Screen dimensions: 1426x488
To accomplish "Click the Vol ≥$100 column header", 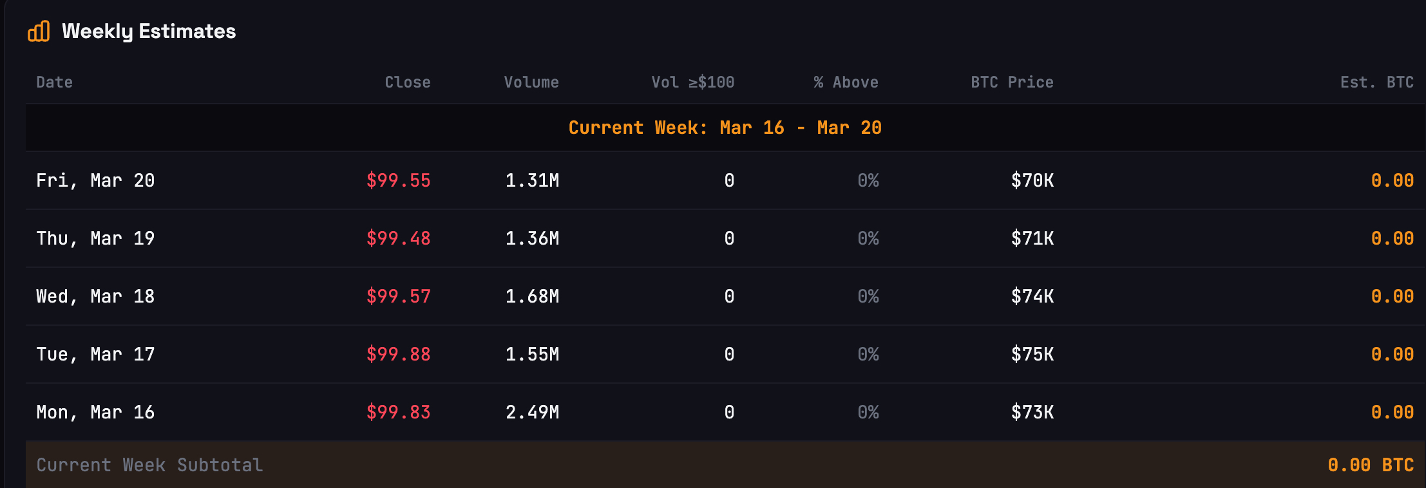I will (692, 82).
